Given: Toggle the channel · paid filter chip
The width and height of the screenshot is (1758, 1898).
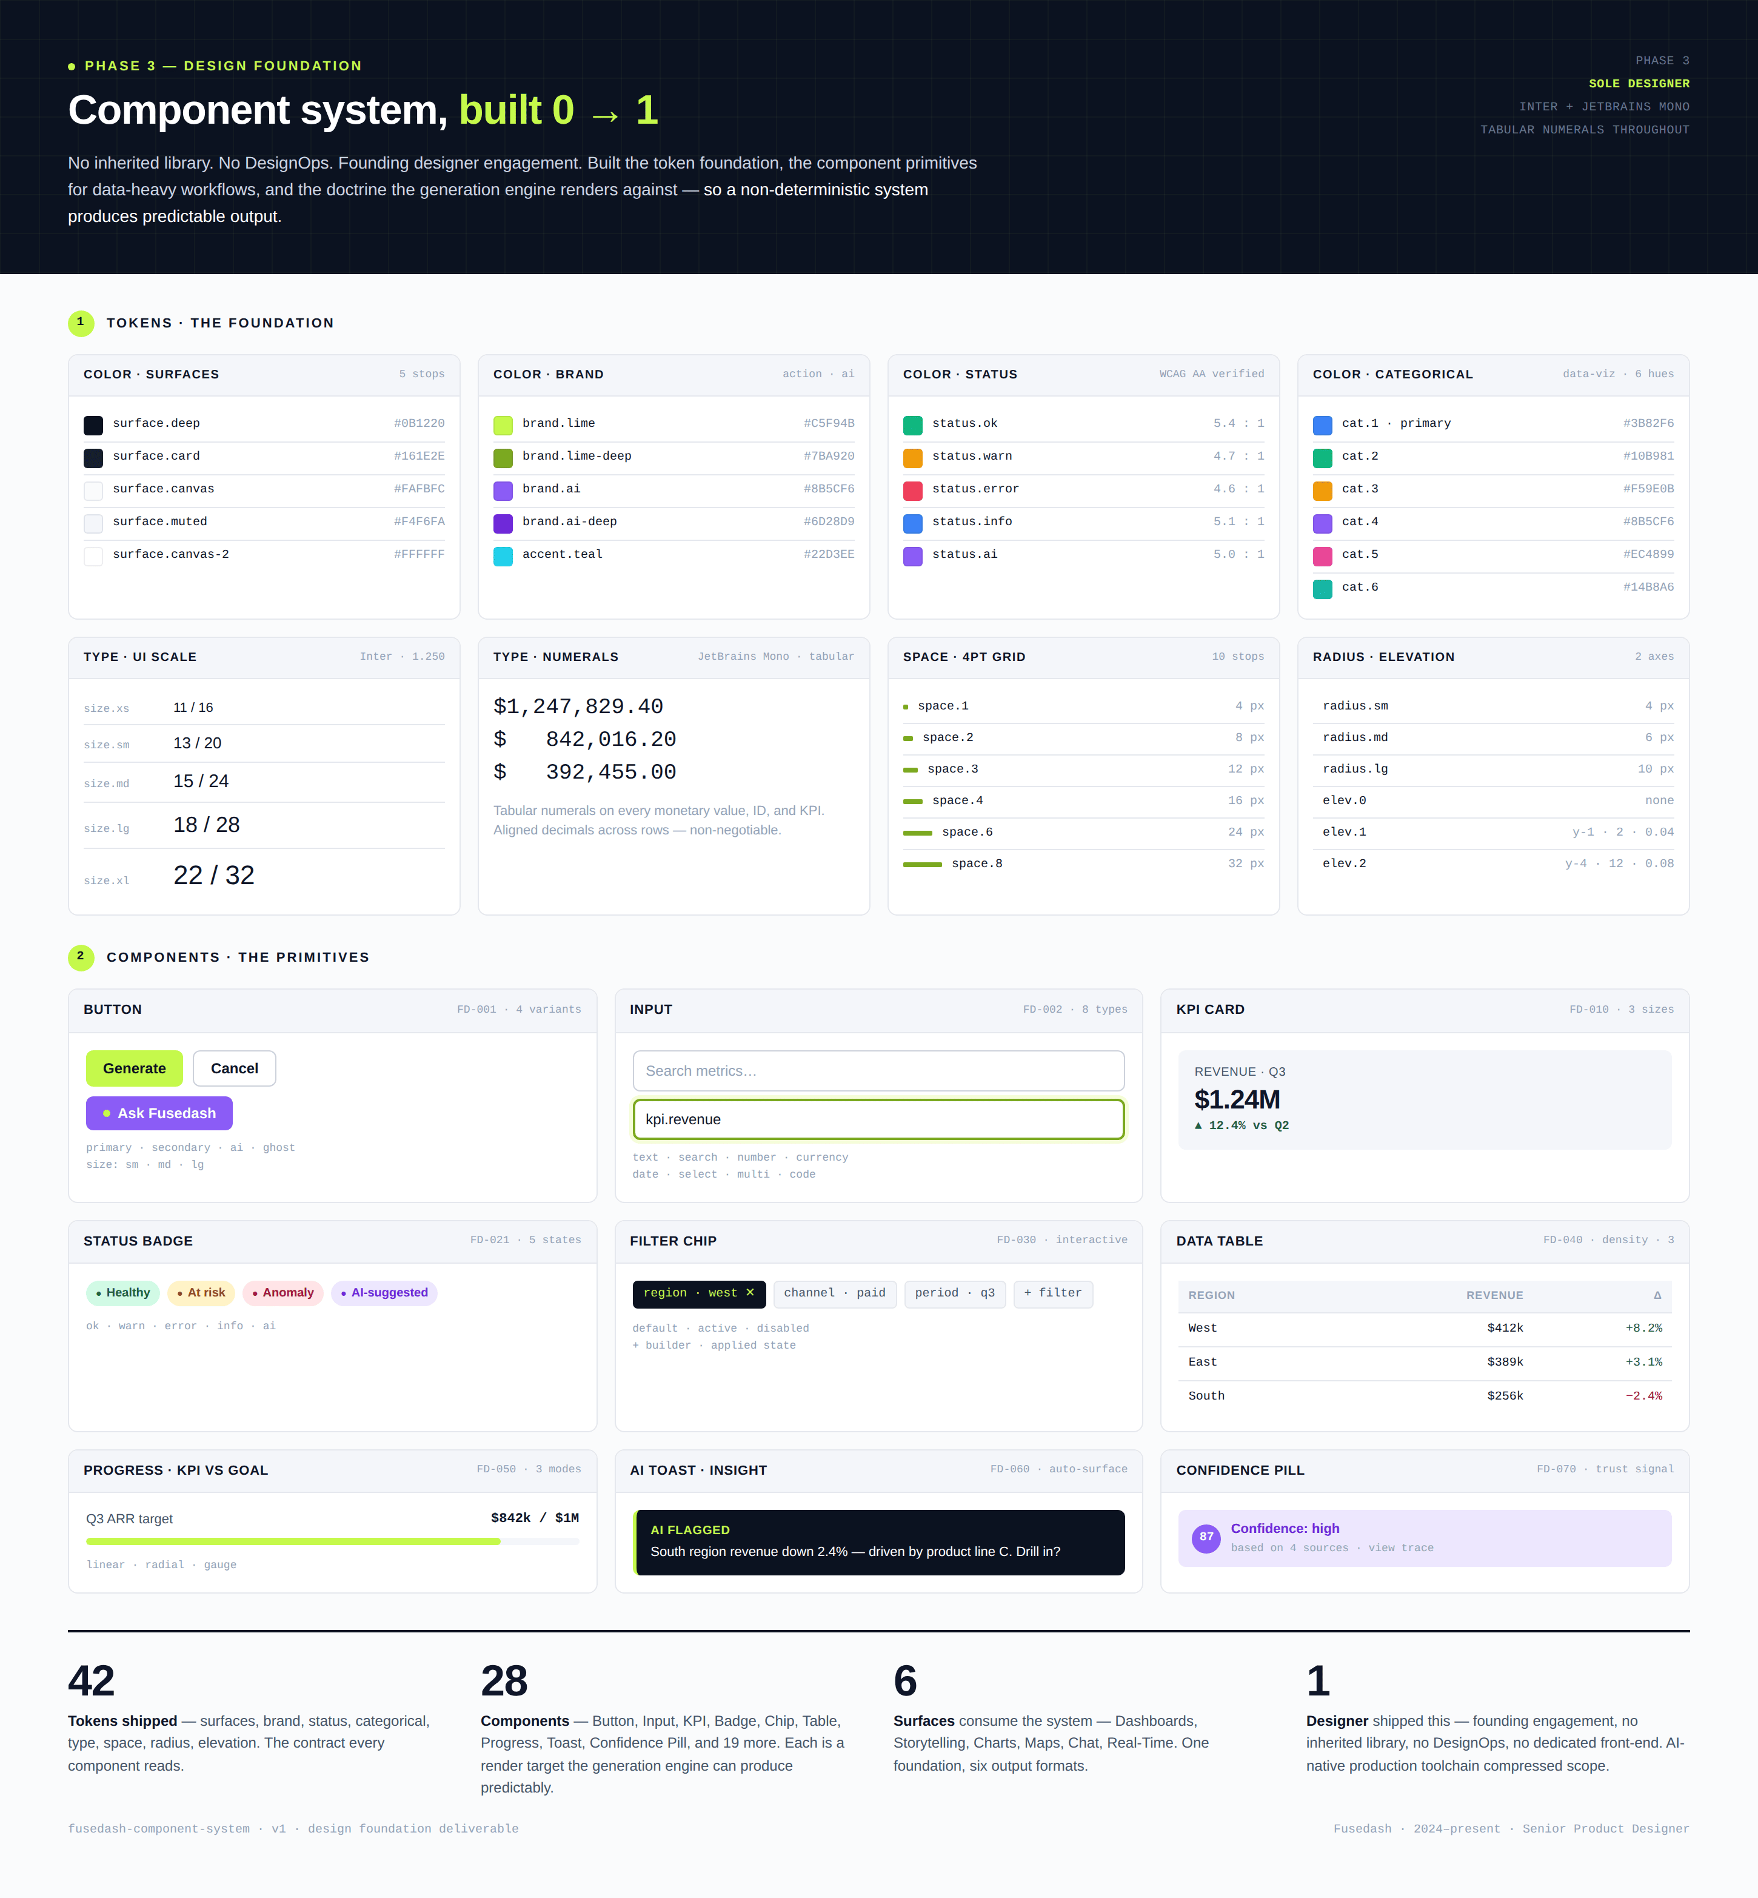Looking at the screenshot, I should point(834,1293).
